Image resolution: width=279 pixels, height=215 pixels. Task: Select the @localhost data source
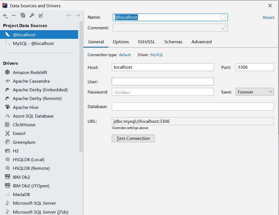39,35
